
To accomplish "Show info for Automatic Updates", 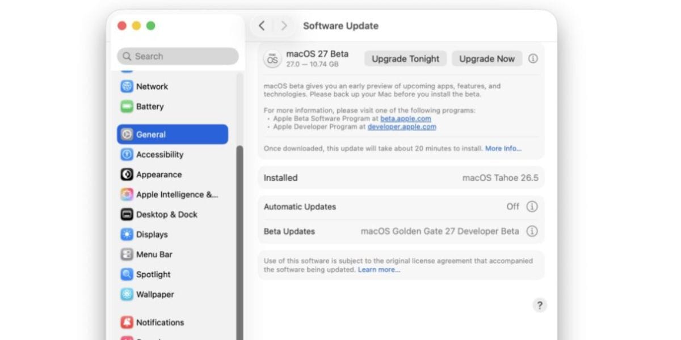I will point(532,207).
